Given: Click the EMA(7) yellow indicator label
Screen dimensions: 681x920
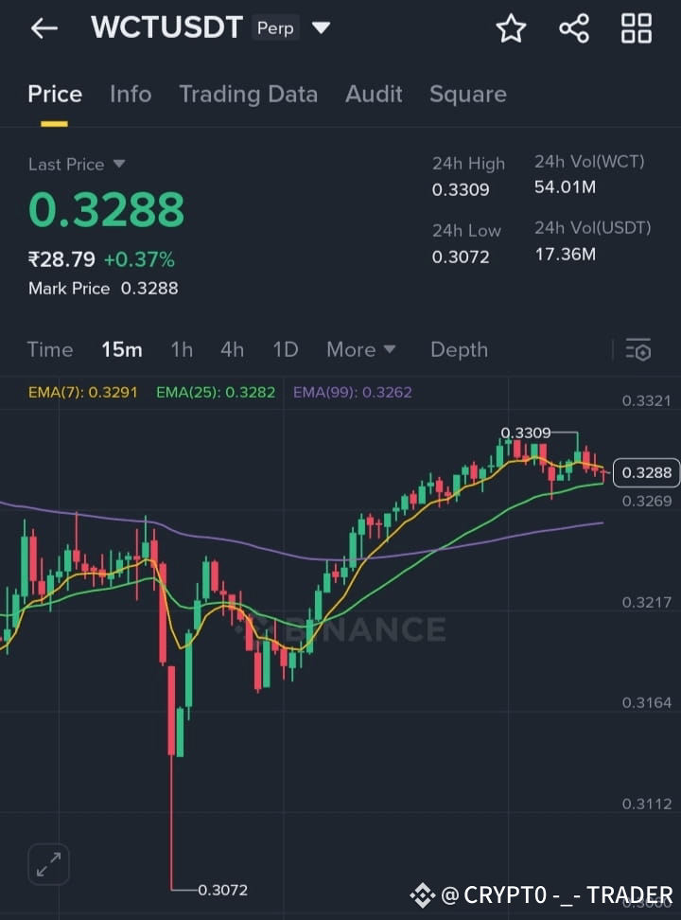Looking at the screenshot, I should [x=82, y=392].
